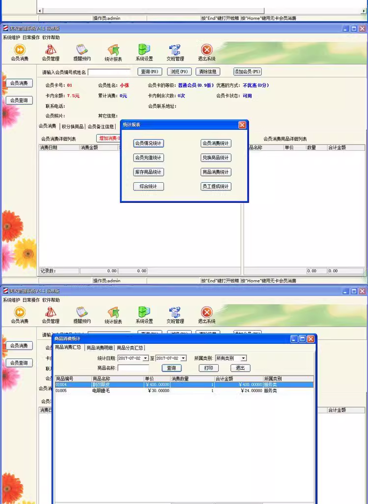Click the 查询(F8) button

(x=150, y=72)
